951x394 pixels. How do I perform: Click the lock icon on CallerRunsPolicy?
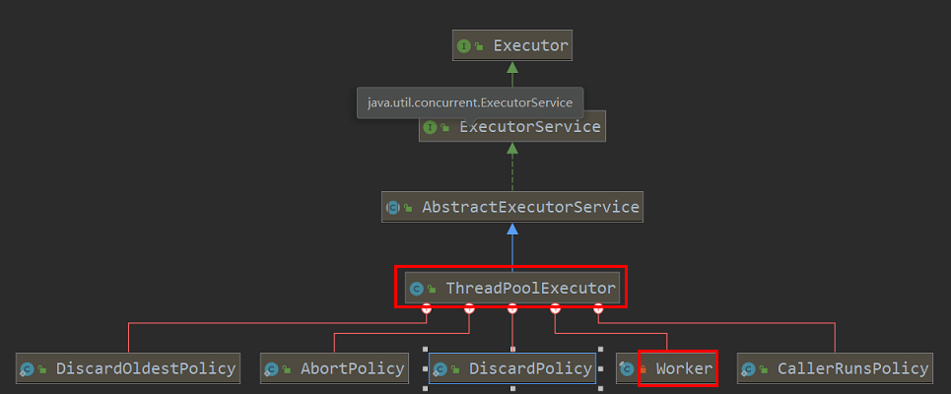coord(764,368)
